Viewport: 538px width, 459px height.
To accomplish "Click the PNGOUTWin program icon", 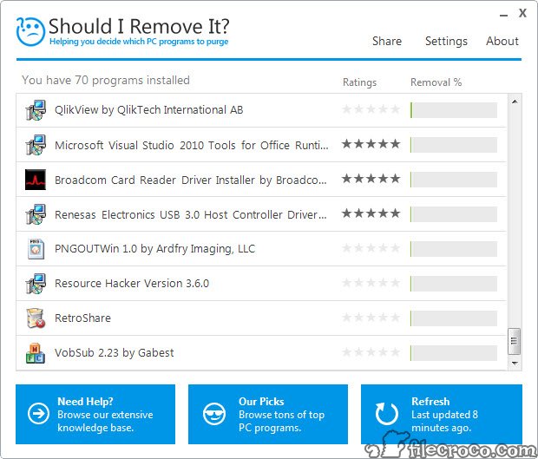I will 36,249.
